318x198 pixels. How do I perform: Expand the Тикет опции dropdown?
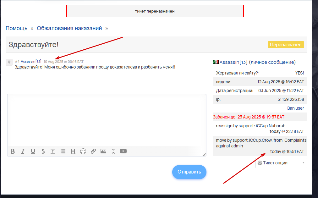(x=281, y=163)
